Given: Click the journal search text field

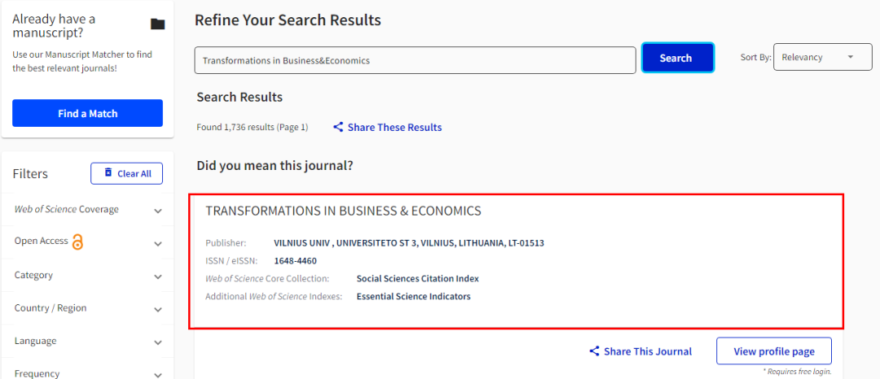Looking at the screenshot, I should pos(415,60).
